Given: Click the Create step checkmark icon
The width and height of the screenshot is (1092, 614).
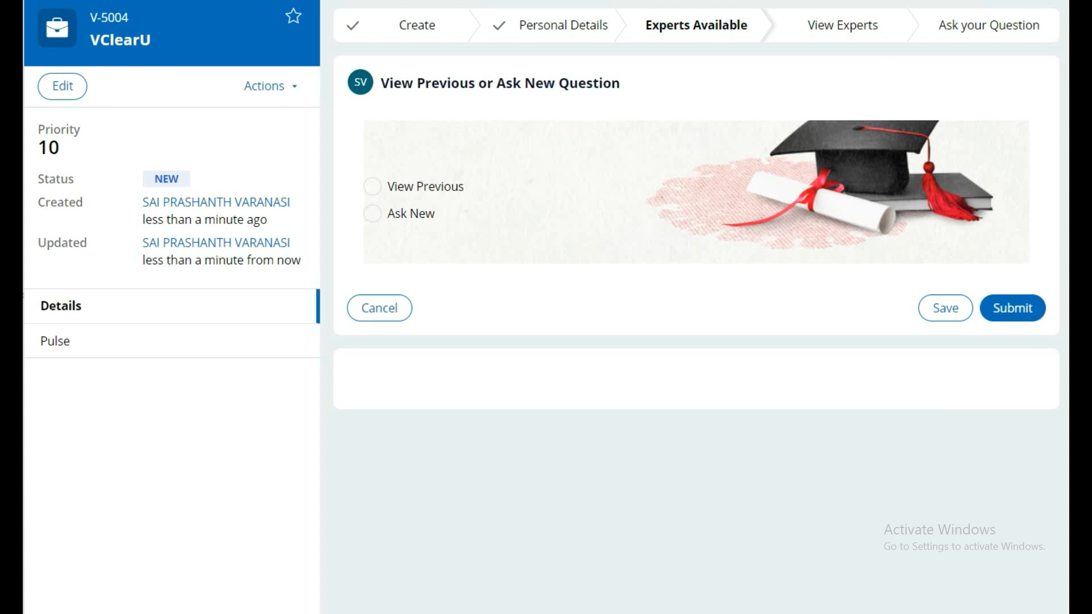Looking at the screenshot, I should coord(353,26).
